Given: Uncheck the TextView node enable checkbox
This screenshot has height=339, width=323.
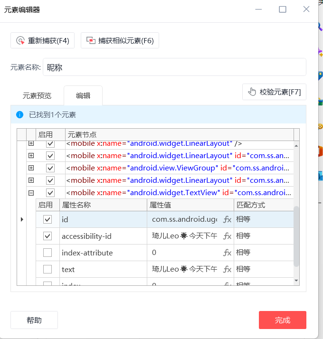Looking at the screenshot, I should (50, 193).
